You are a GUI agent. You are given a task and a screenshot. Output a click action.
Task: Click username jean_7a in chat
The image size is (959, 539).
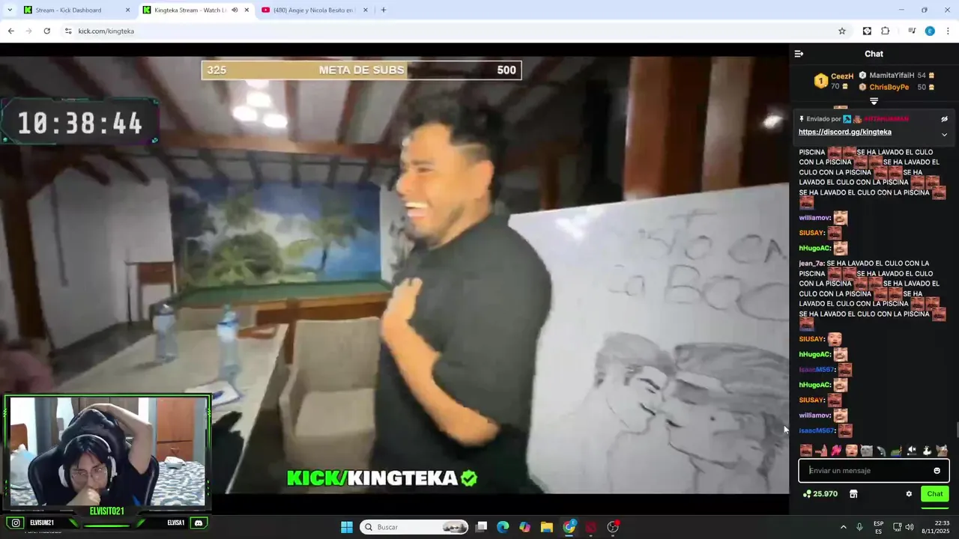[x=811, y=264]
